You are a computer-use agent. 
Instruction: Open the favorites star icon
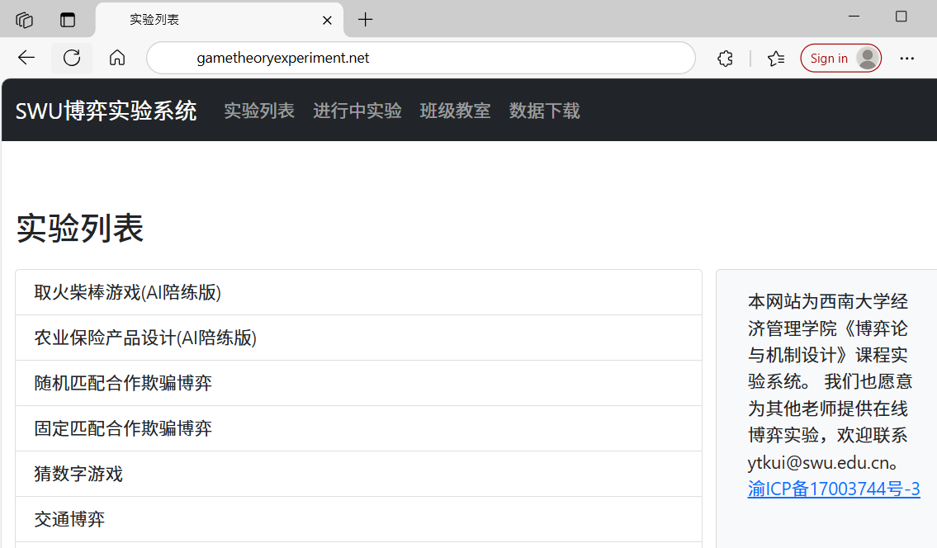click(775, 59)
